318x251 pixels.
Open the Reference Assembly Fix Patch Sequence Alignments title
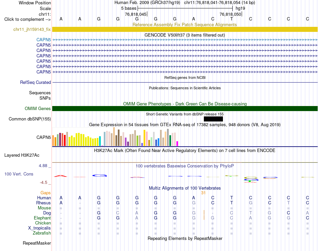coord(184,24)
